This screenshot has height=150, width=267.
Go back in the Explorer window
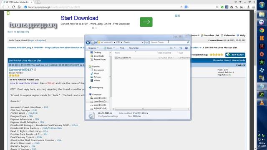88,42
